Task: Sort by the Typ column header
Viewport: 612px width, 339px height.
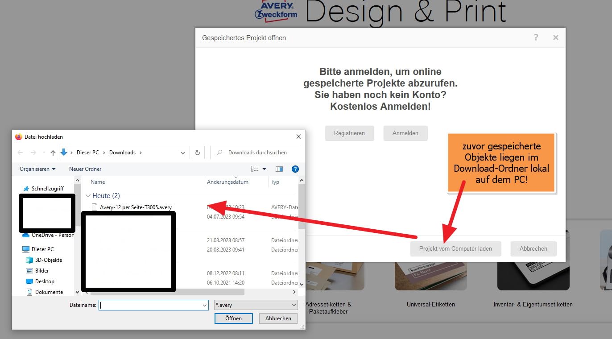Action: click(275, 182)
